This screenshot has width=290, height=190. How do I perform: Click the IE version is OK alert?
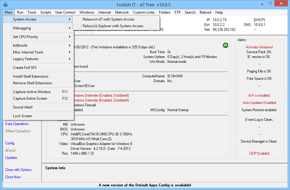(x=259, y=57)
